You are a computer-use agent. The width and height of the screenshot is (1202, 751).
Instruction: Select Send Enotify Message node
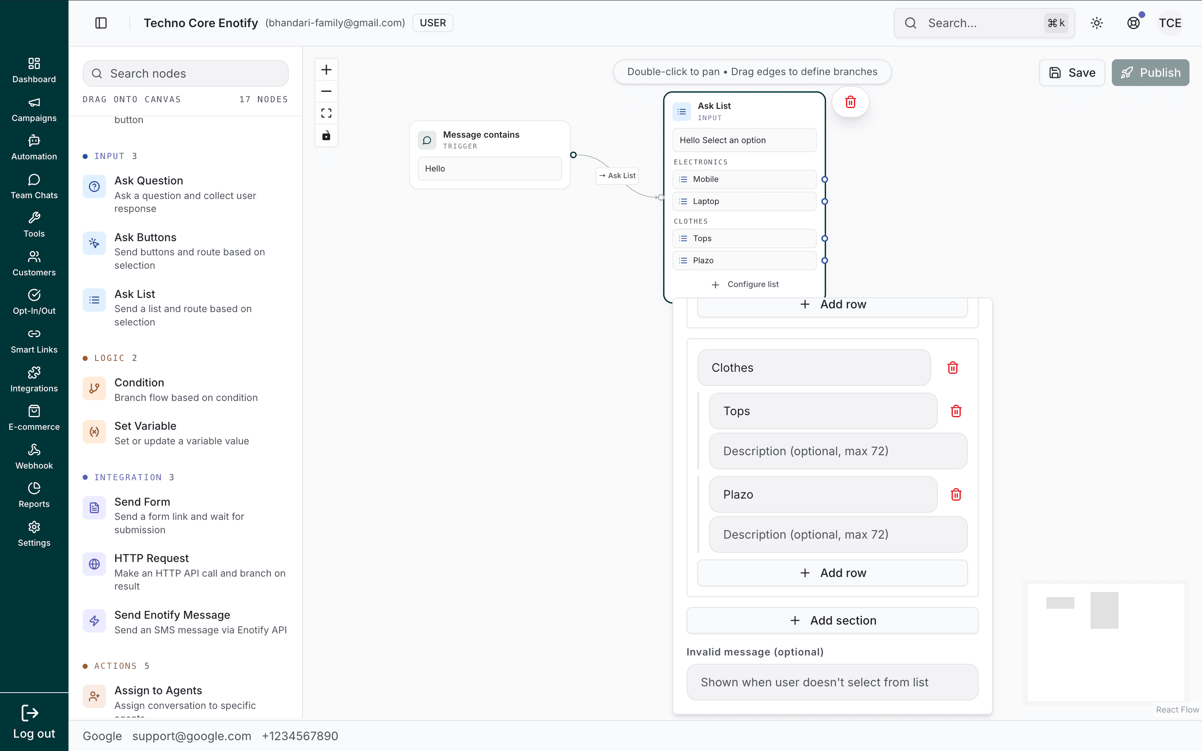coord(185,622)
